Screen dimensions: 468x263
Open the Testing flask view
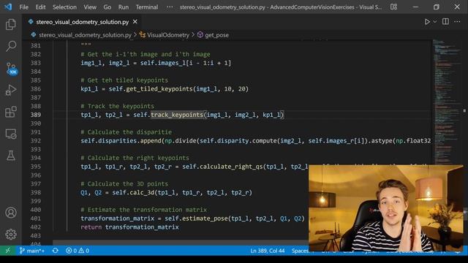(x=11, y=156)
